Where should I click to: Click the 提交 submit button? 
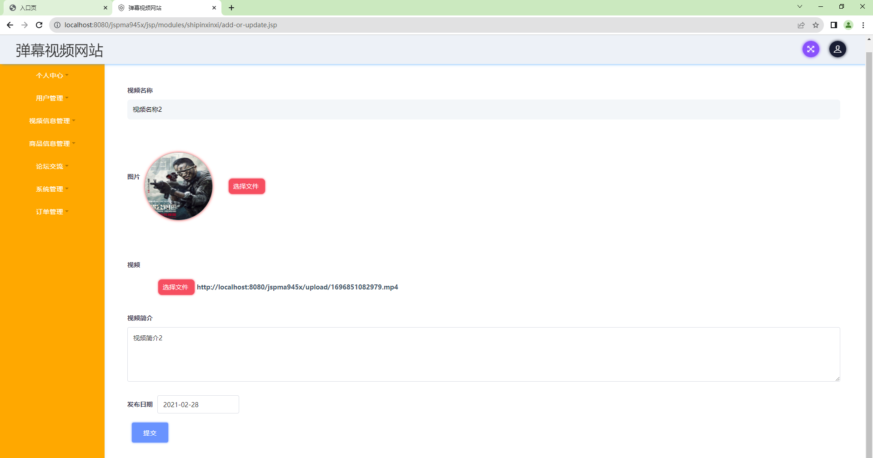pos(150,432)
